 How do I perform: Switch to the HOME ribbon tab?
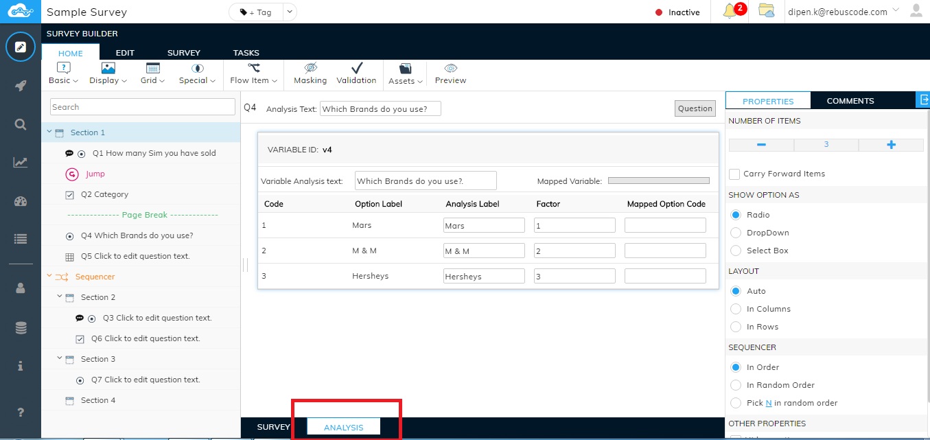click(70, 53)
